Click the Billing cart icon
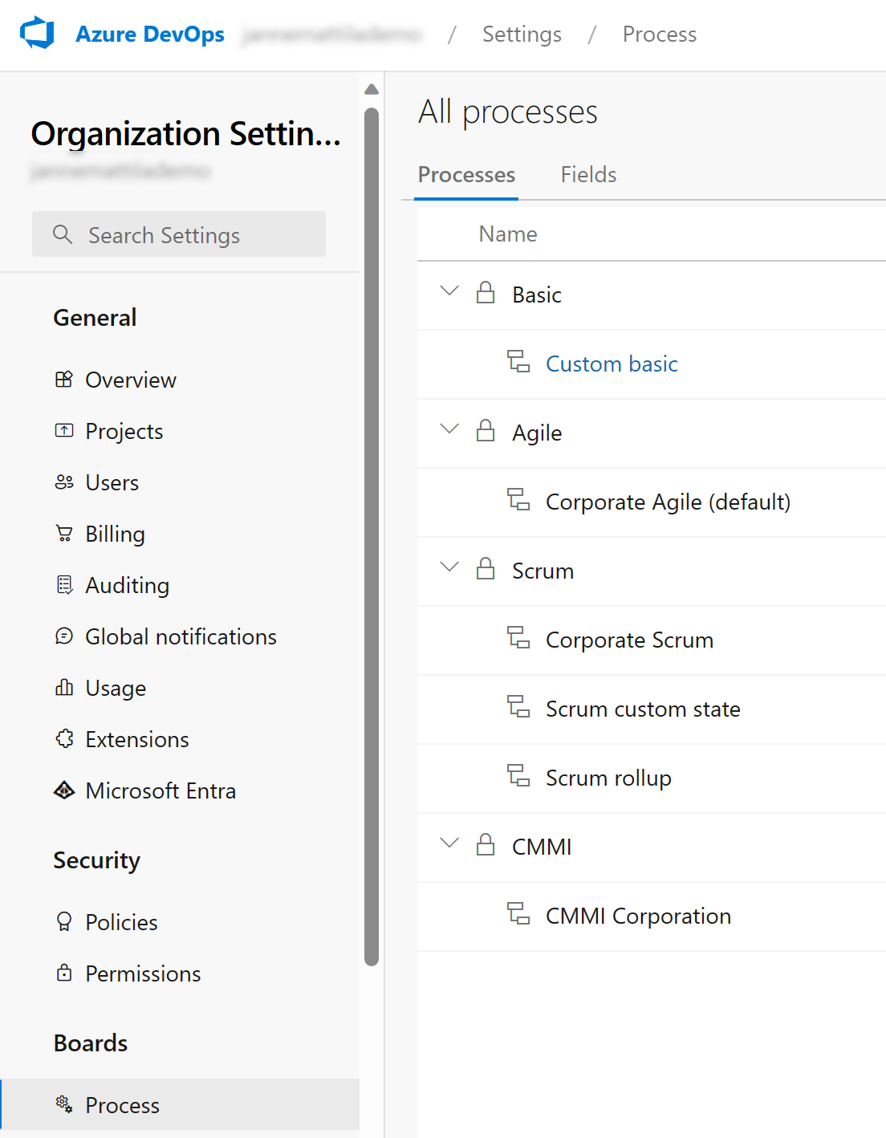886x1138 pixels. 64,534
